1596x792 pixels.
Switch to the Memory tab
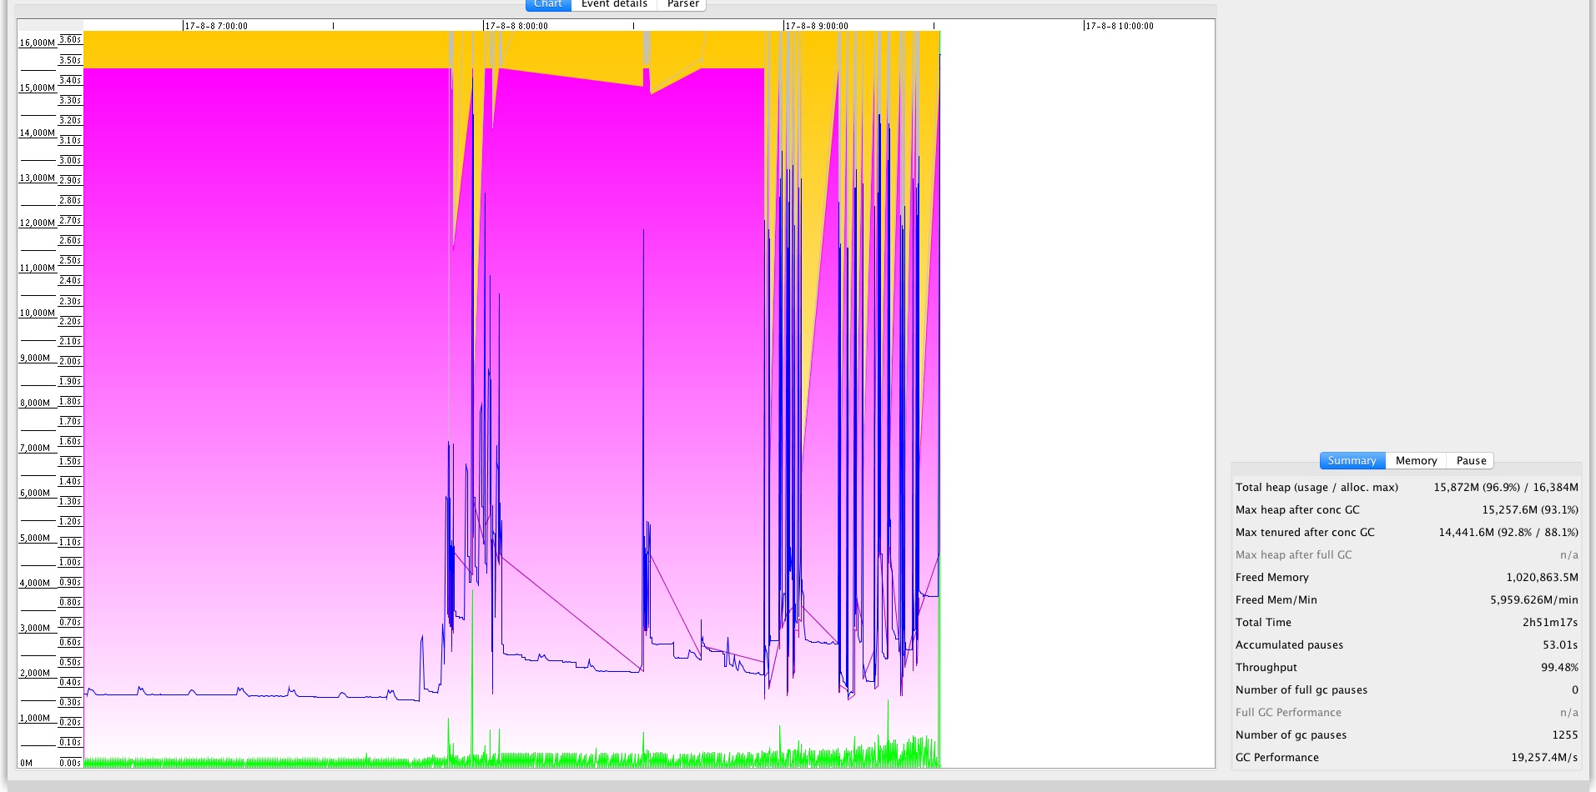pos(1416,461)
